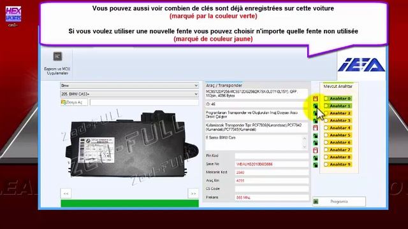This screenshot has width=408, height=229.
Task: Click the up arrow in the notes box
Action: (305, 139)
